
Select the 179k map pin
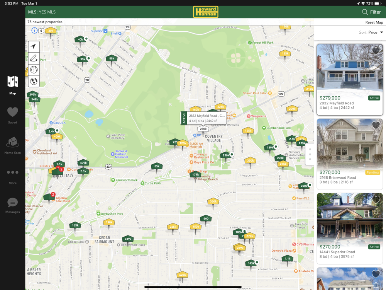click(x=195, y=175)
